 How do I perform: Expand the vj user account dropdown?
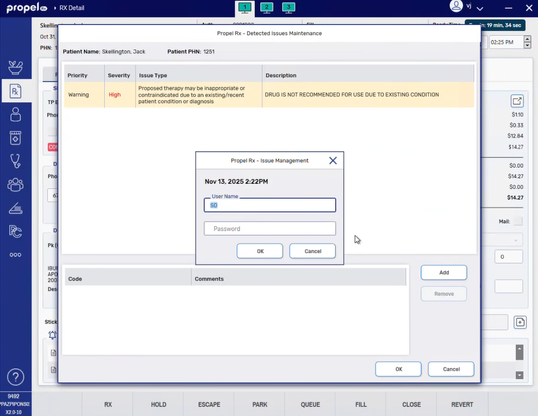point(480,8)
